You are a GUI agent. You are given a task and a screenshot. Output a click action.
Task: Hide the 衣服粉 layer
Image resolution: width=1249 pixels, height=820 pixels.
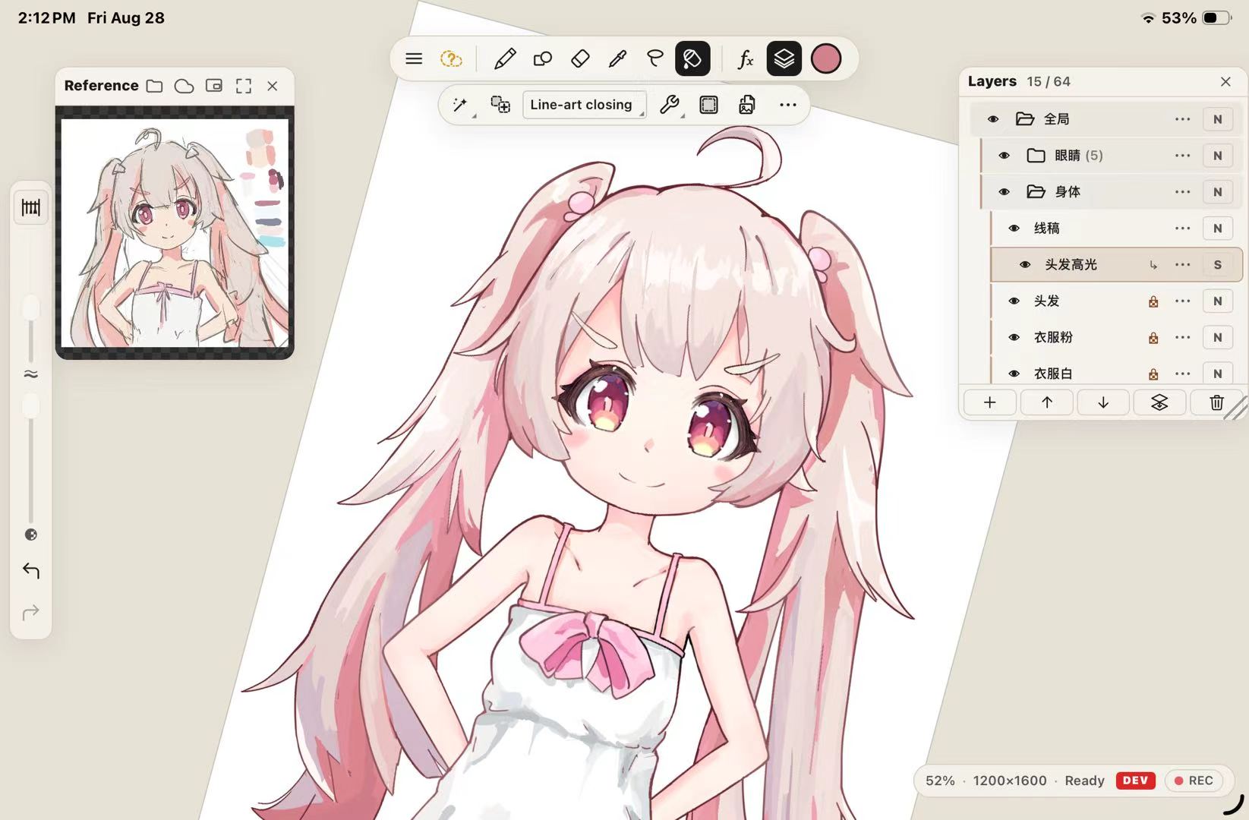click(1014, 338)
